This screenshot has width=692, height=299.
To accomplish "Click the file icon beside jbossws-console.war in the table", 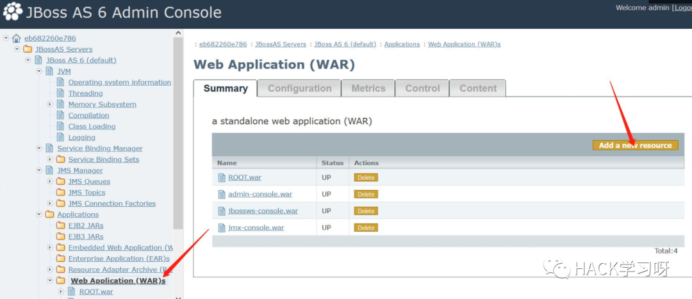I will coord(222,211).
